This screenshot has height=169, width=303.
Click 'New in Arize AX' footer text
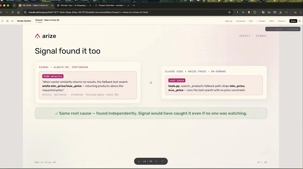[x=45, y=162]
